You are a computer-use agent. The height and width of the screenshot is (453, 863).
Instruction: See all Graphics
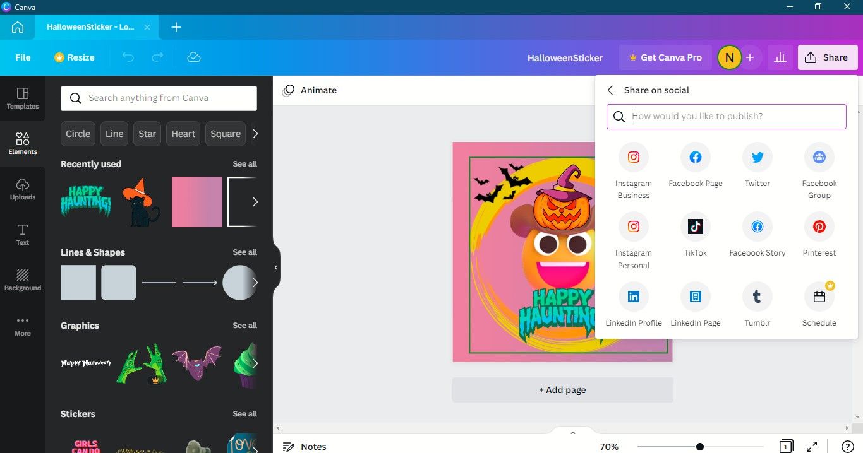tap(244, 326)
